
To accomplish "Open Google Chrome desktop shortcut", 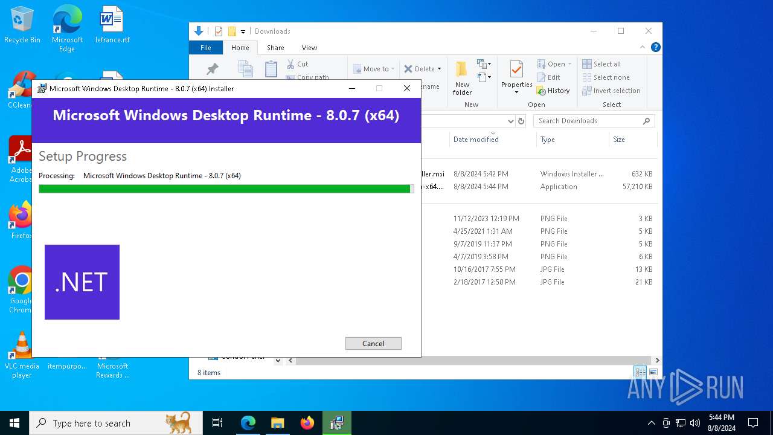I will point(21,290).
